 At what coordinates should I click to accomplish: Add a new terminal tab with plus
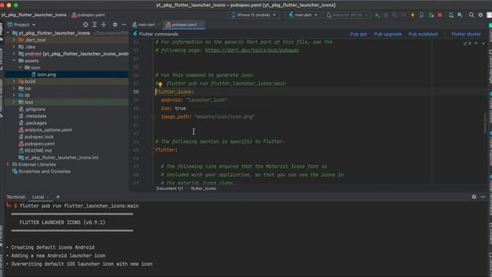coord(58,197)
